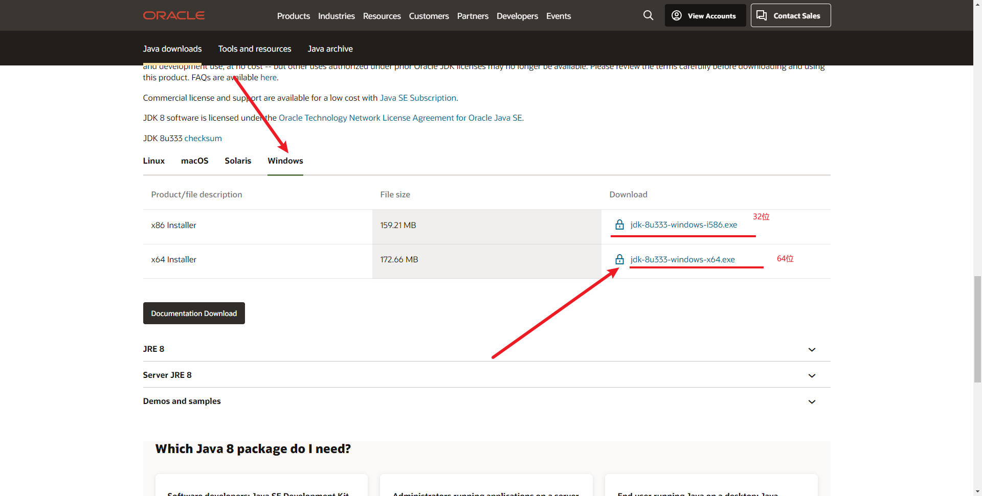Click the Documentation Download button
The height and width of the screenshot is (496, 982).
(x=194, y=313)
